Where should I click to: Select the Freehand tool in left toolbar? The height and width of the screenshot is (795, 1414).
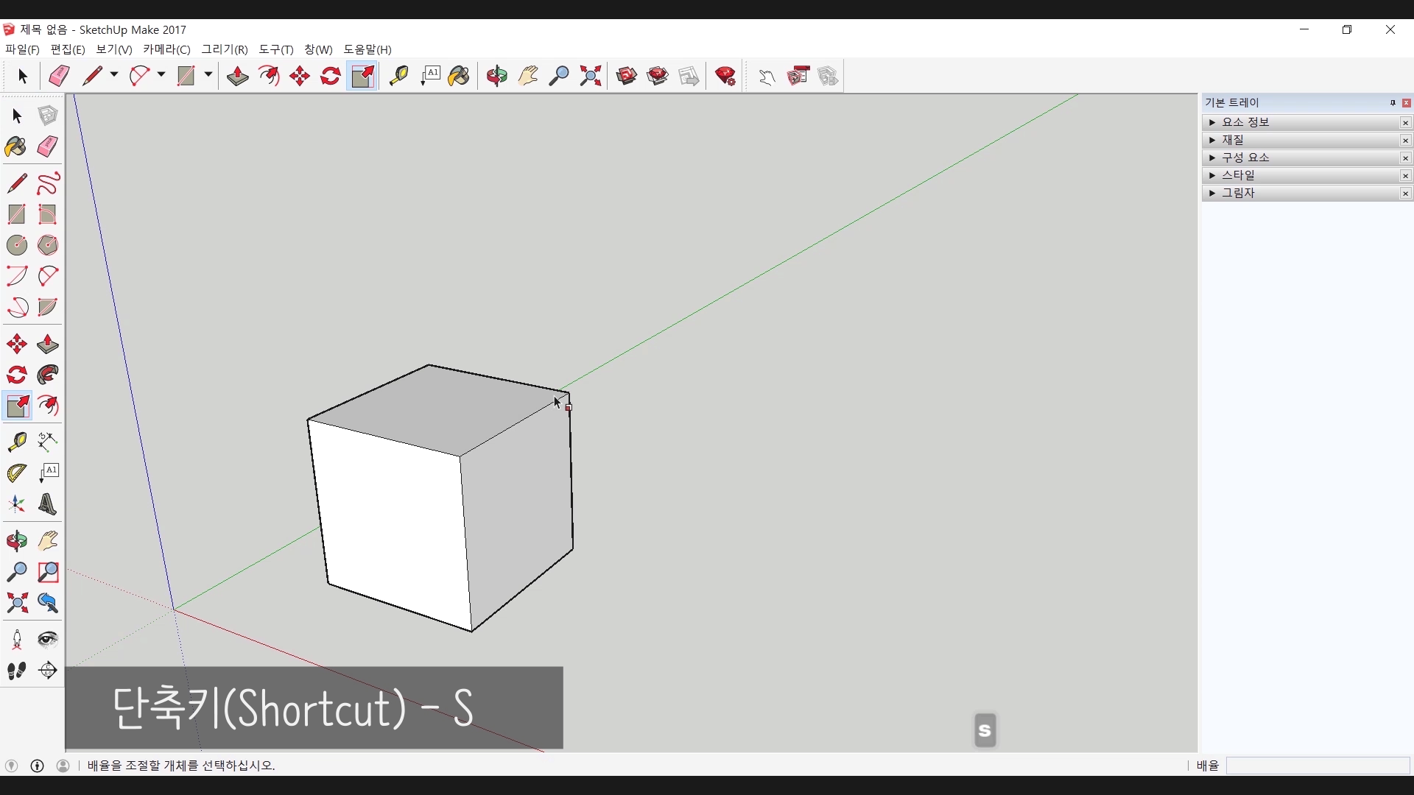click(x=48, y=183)
